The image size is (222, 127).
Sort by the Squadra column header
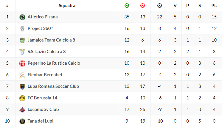[67, 5]
